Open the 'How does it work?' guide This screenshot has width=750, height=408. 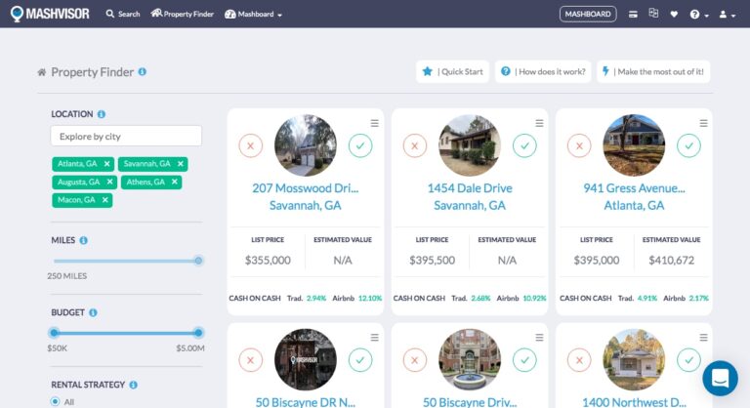(x=541, y=72)
